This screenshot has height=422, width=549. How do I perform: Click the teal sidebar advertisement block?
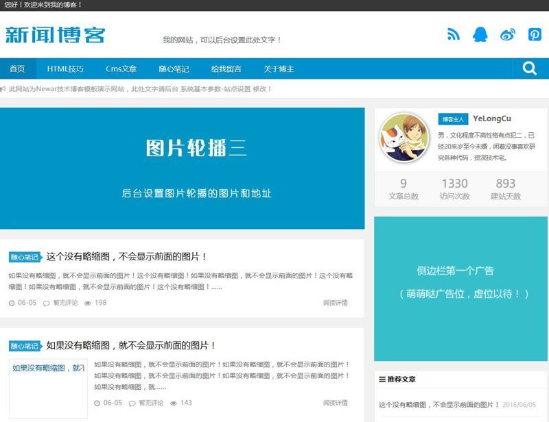point(460,288)
